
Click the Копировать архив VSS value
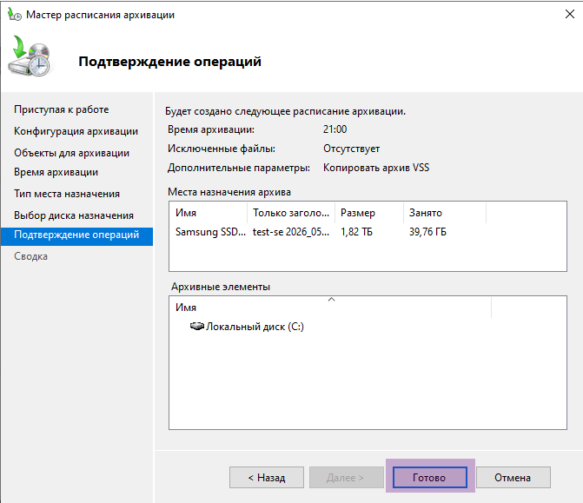coord(376,168)
